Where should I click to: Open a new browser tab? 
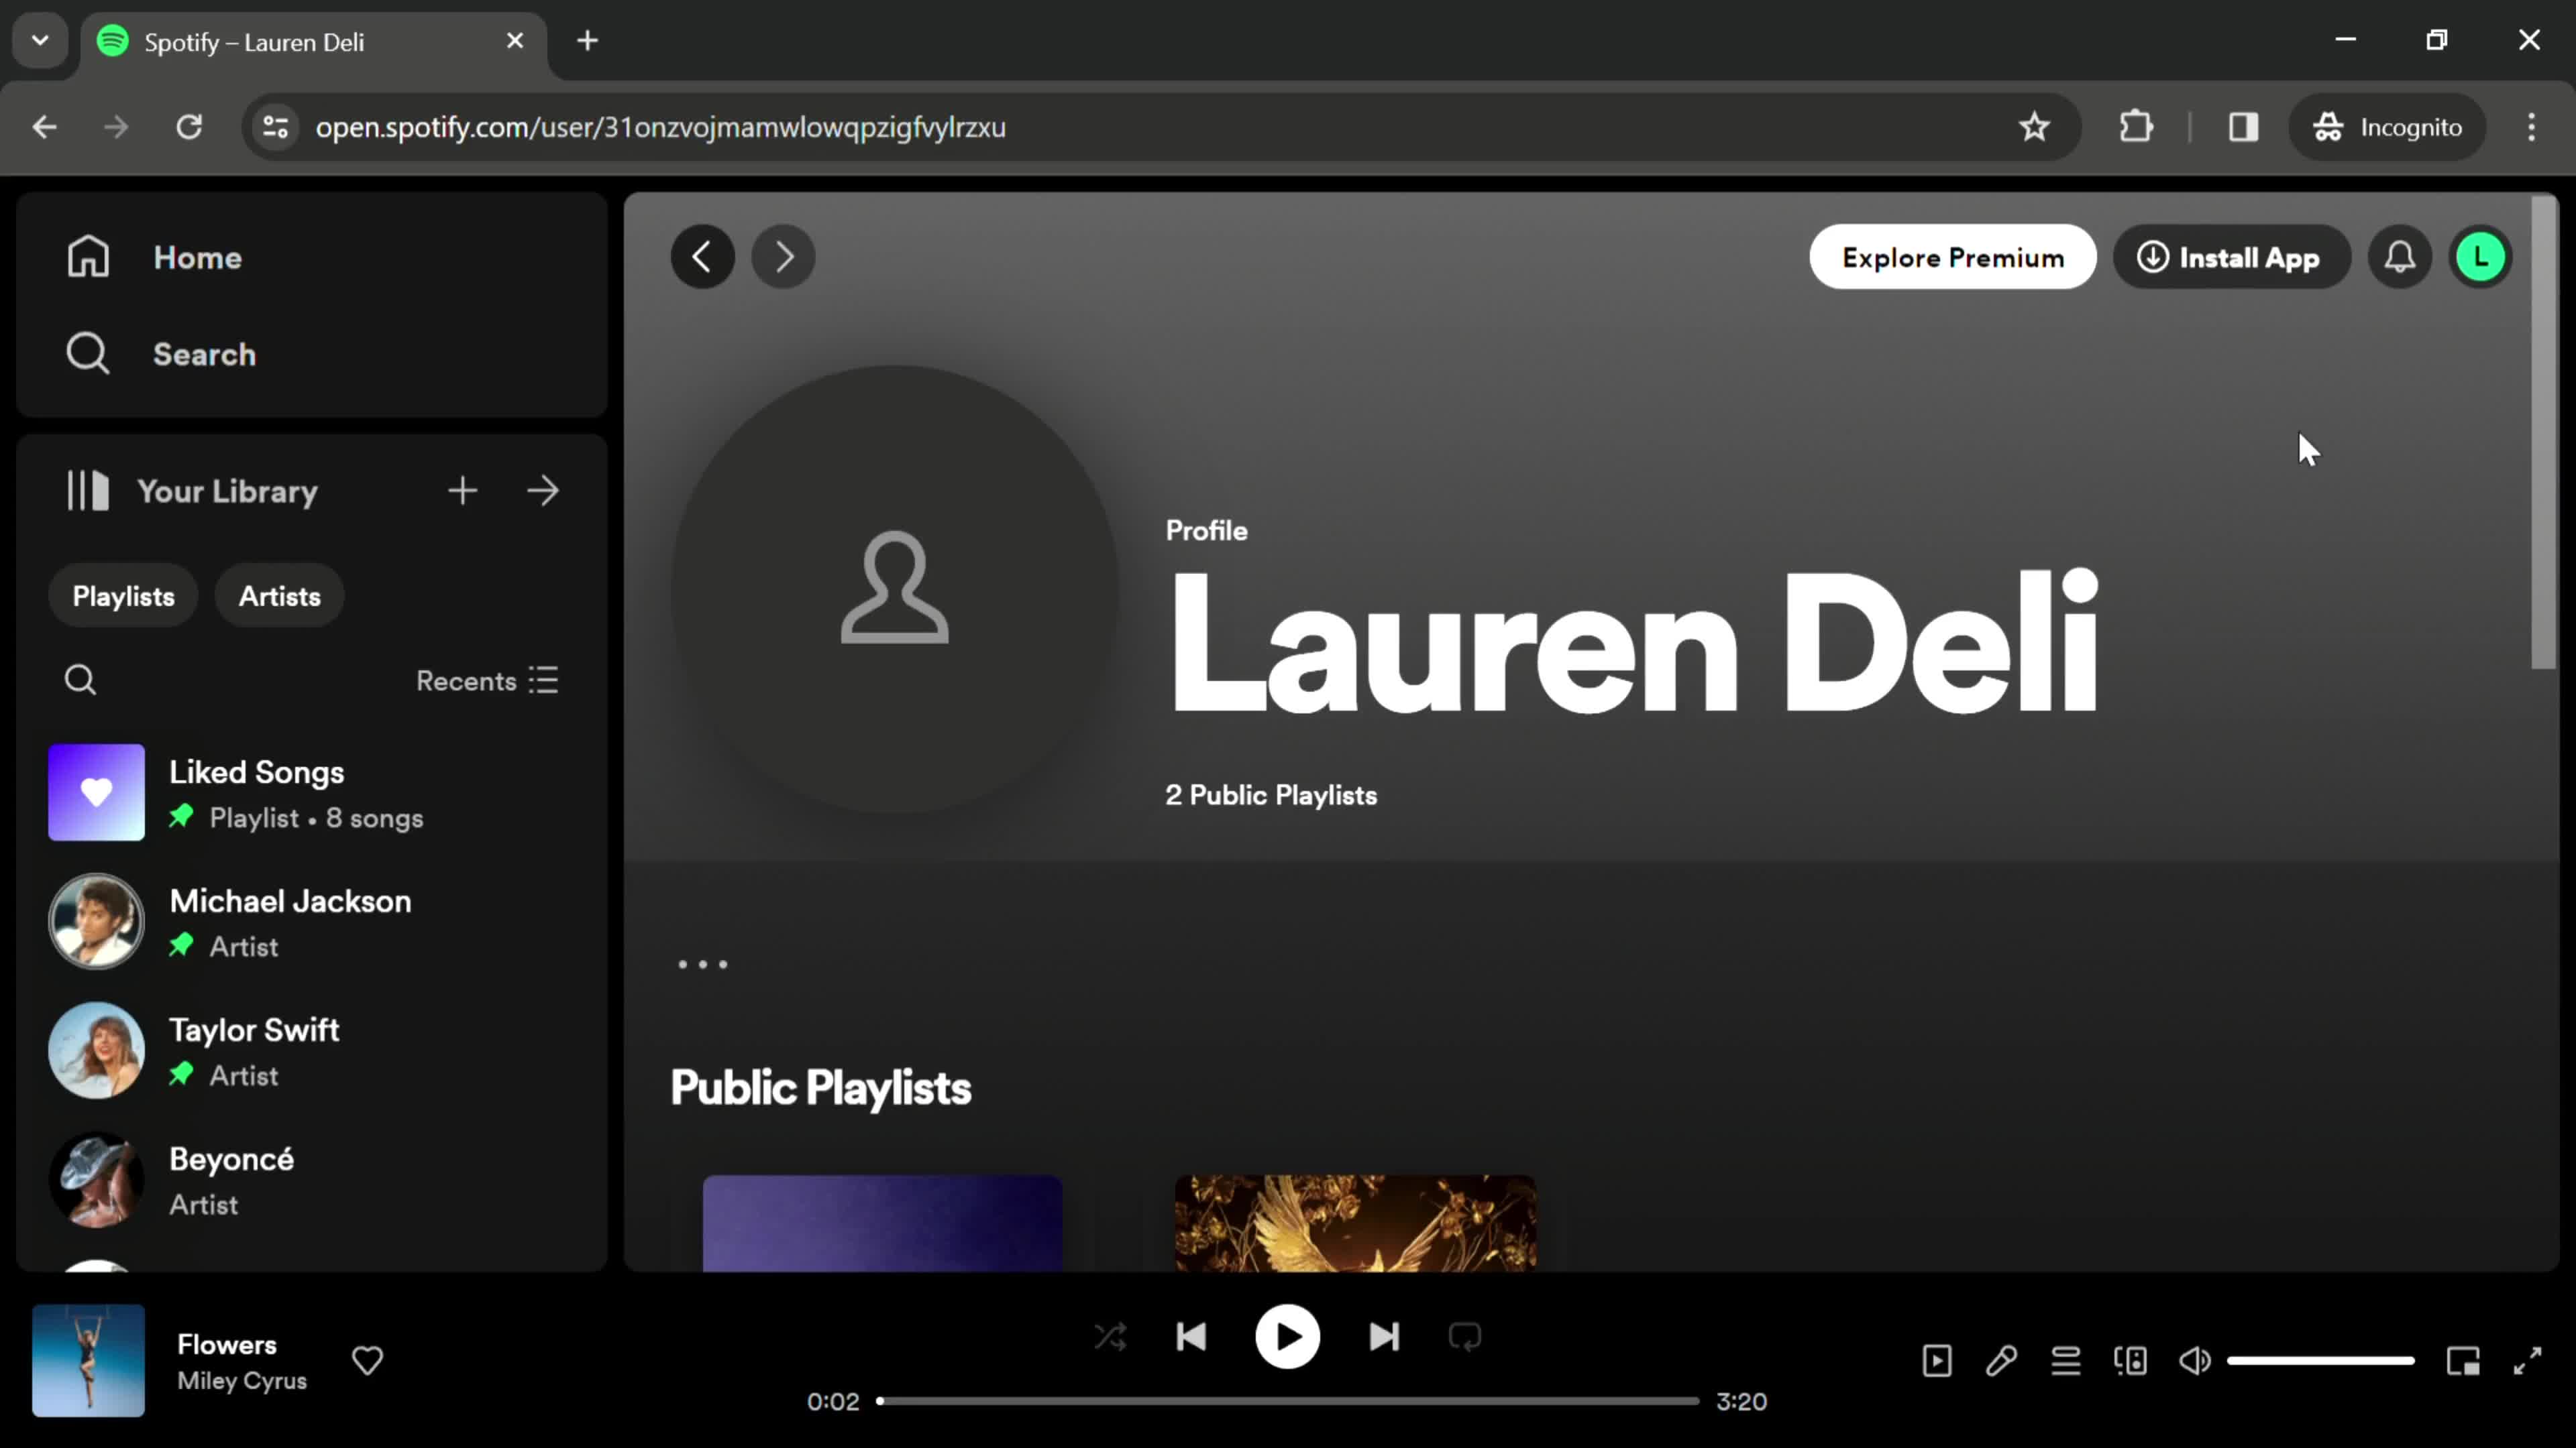tap(588, 41)
